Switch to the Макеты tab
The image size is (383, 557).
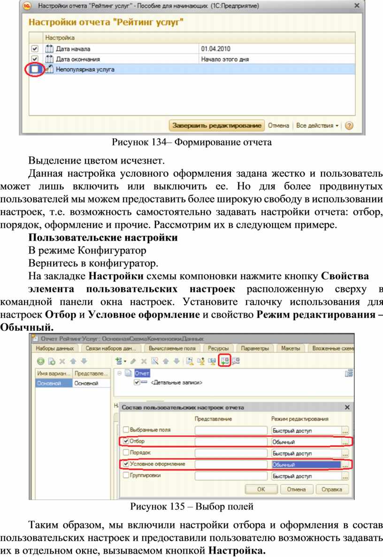point(291,348)
